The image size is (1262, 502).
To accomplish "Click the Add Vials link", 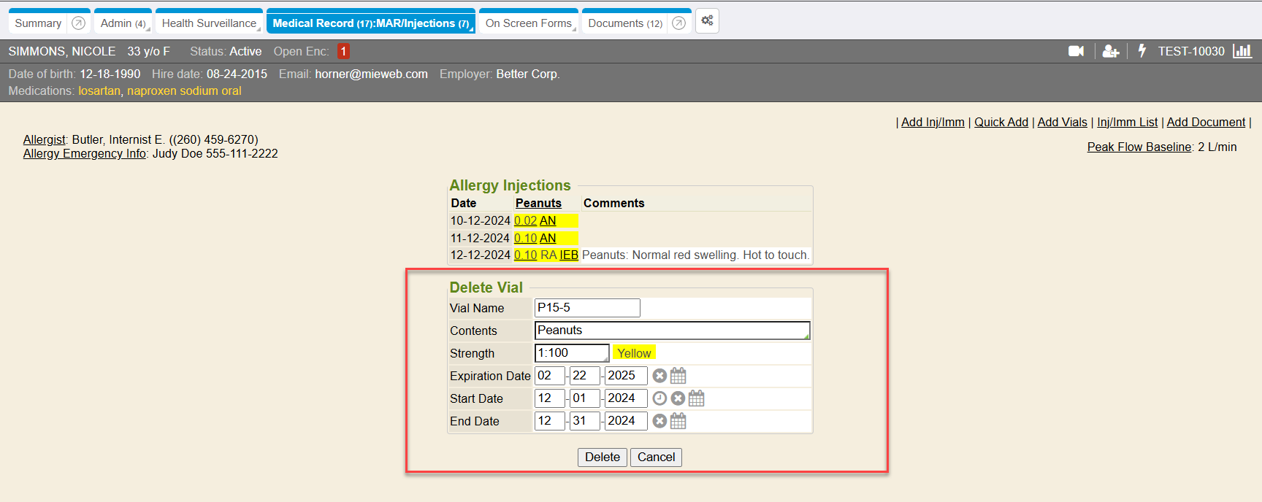I will (1062, 123).
